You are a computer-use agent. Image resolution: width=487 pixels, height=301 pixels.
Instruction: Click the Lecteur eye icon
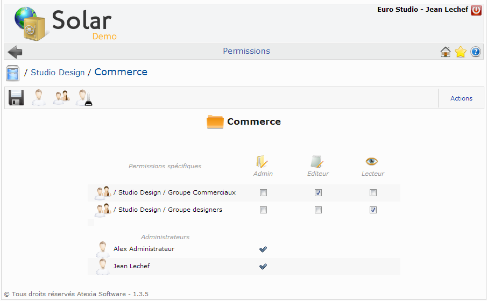(x=371, y=161)
